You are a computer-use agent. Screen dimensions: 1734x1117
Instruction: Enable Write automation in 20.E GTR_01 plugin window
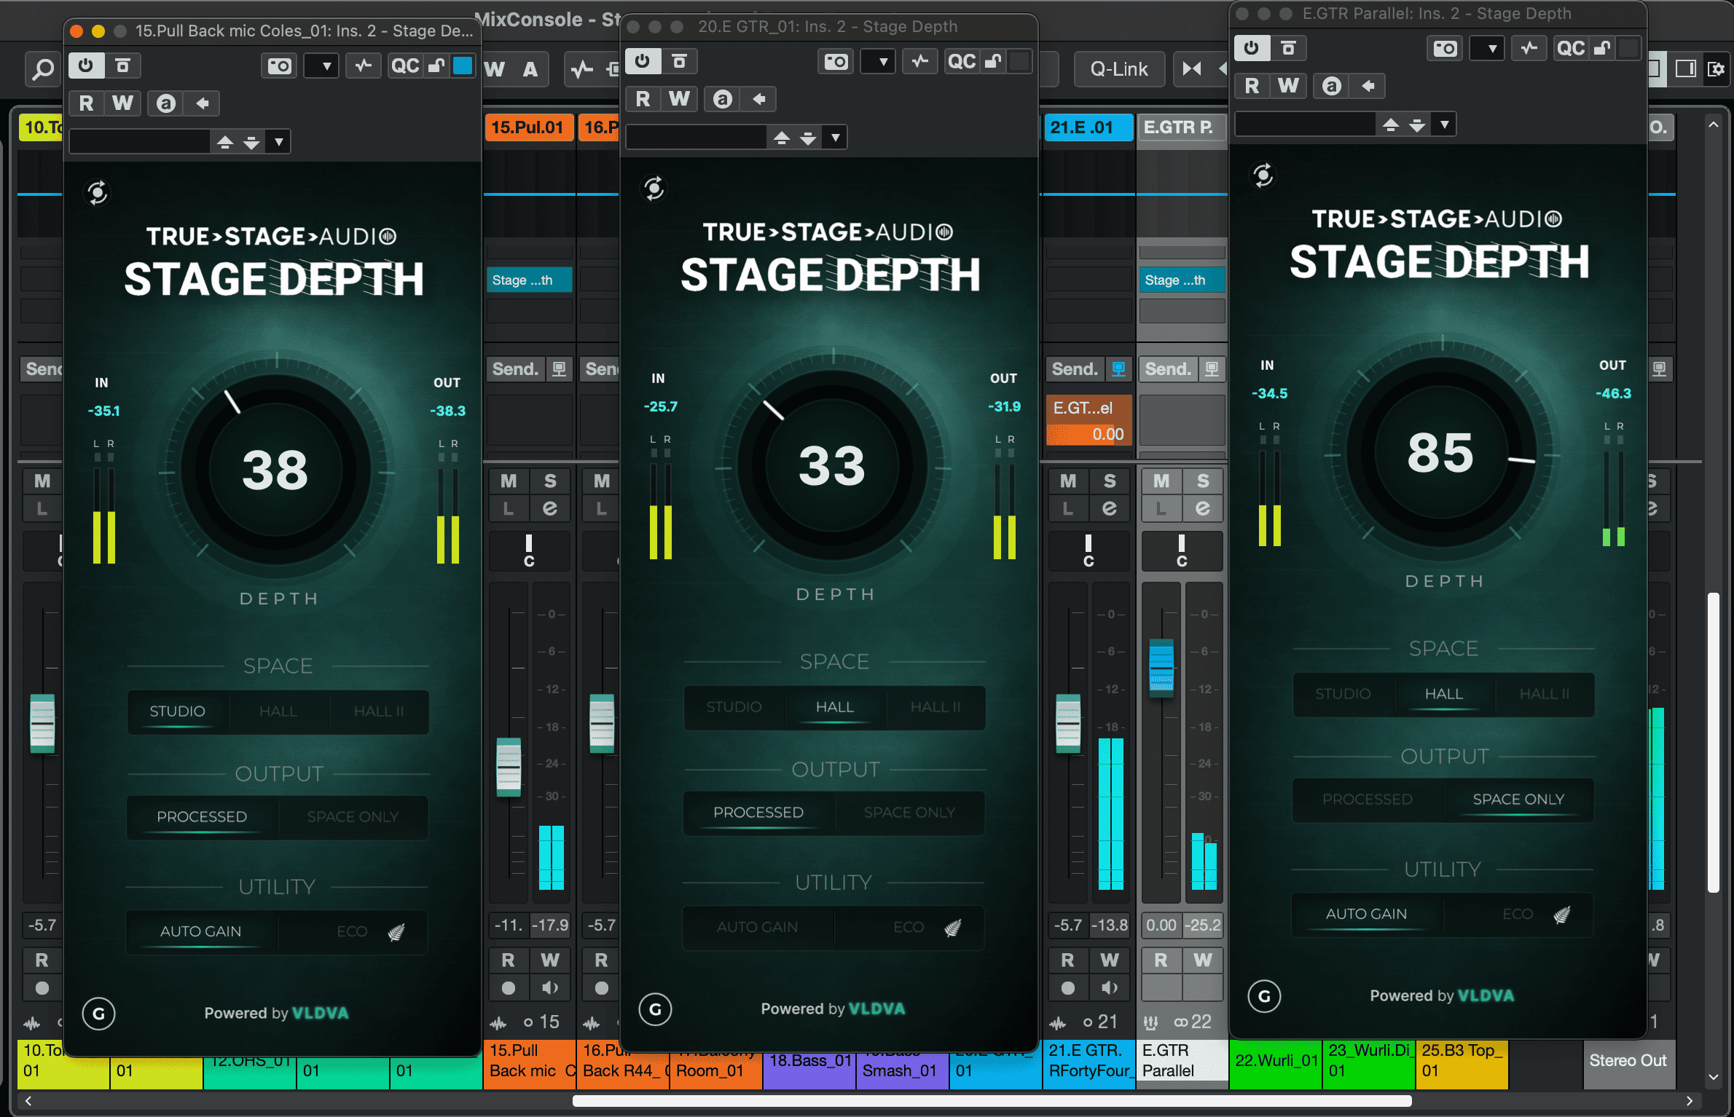coord(679,99)
